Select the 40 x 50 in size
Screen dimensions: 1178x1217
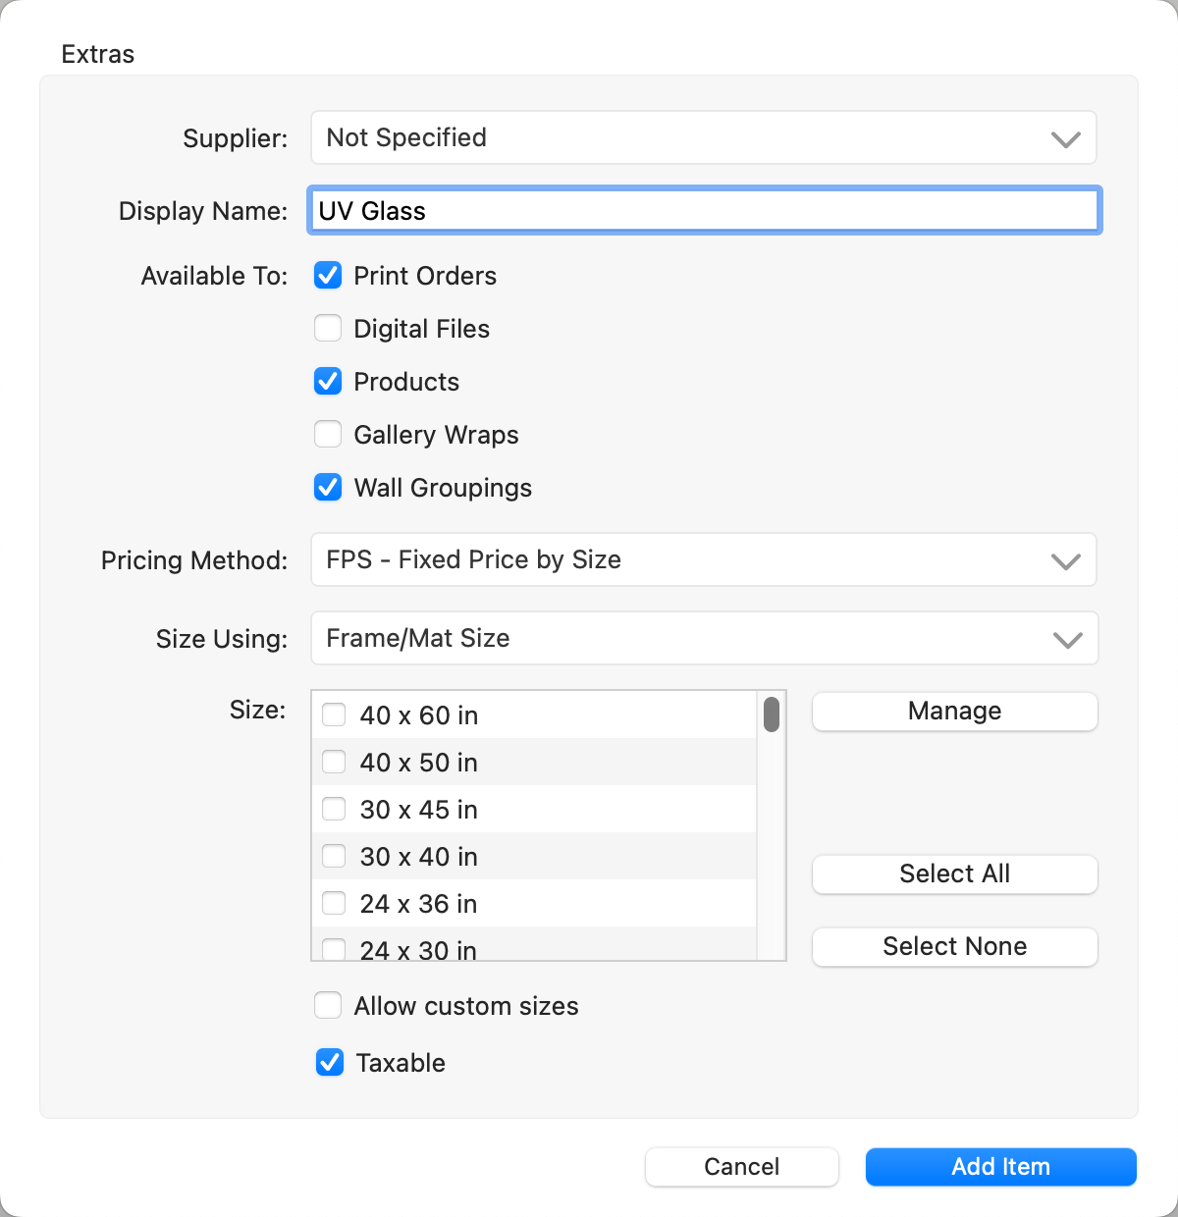[x=335, y=763]
